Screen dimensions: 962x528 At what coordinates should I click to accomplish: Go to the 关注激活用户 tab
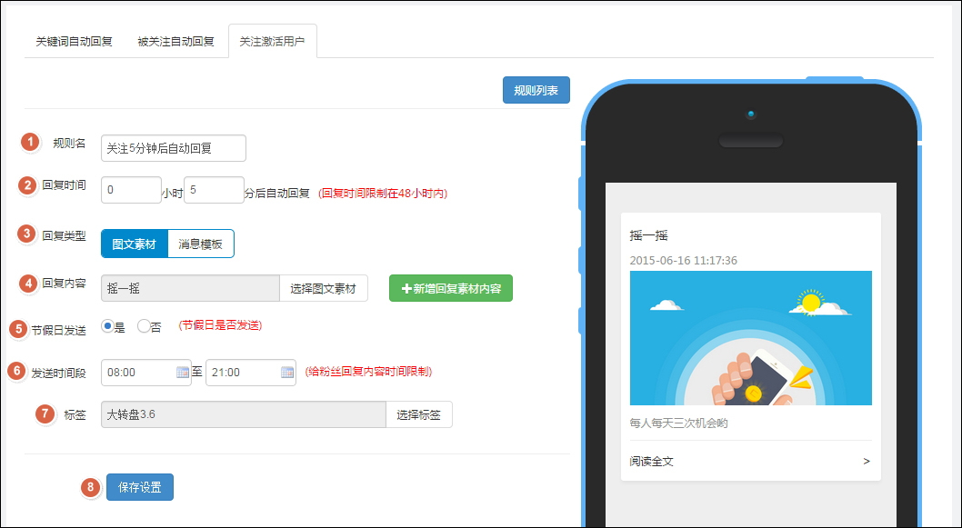272,42
